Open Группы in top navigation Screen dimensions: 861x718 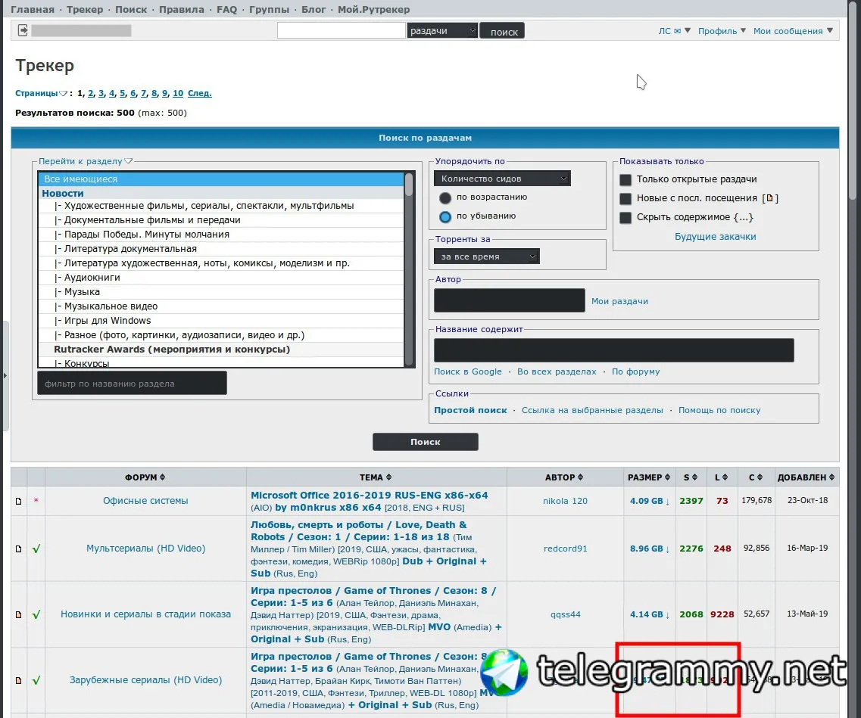[269, 9]
